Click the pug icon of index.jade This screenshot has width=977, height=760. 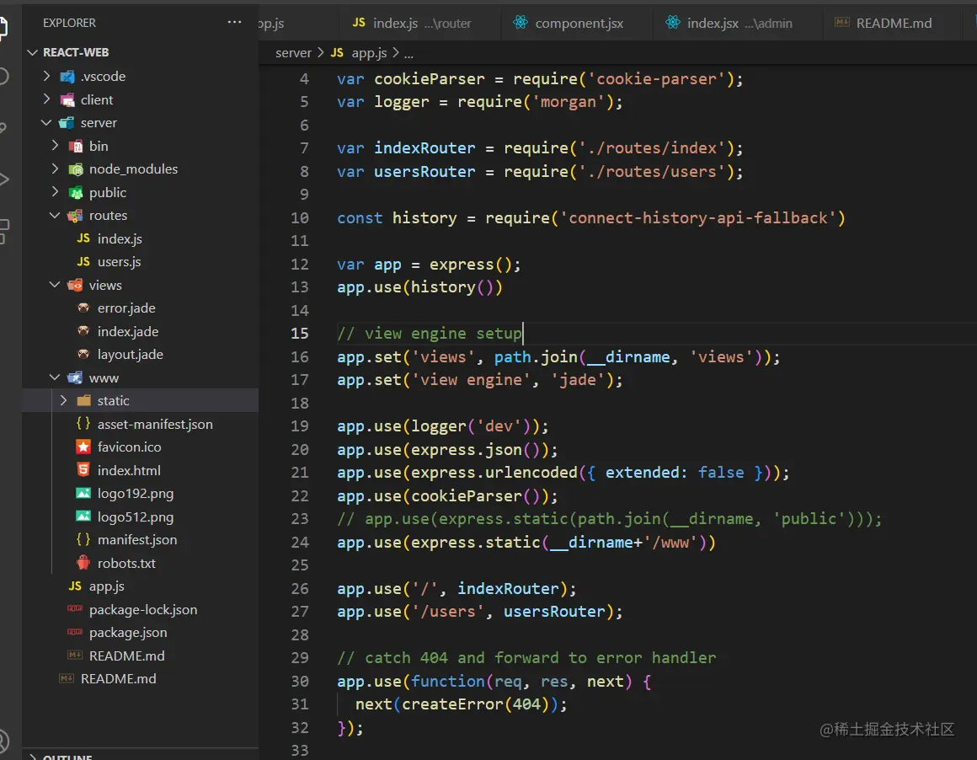point(83,331)
